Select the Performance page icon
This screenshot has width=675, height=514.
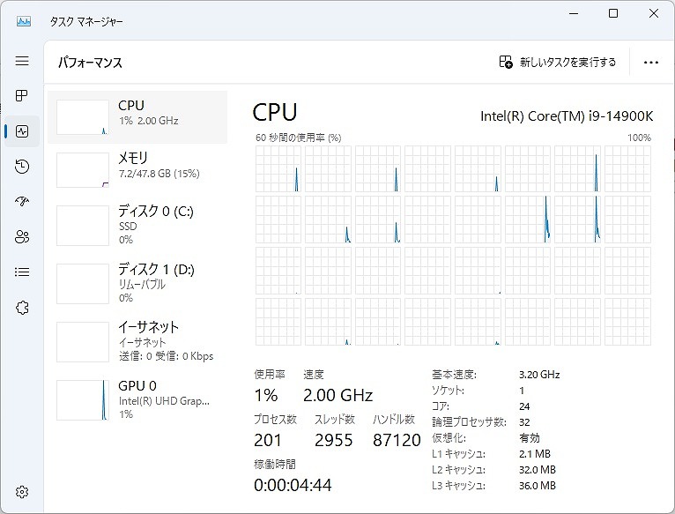pos(22,131)
